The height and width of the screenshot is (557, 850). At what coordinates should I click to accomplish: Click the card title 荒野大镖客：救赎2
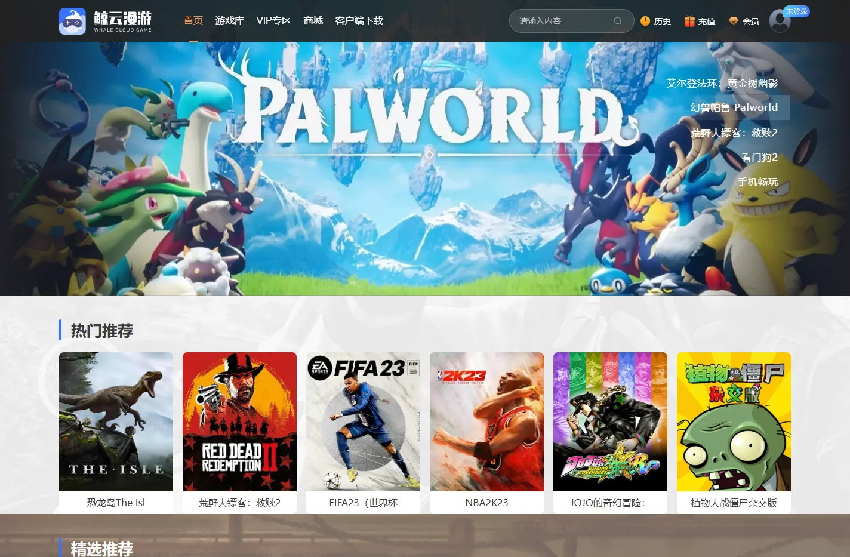click(239, 503)
